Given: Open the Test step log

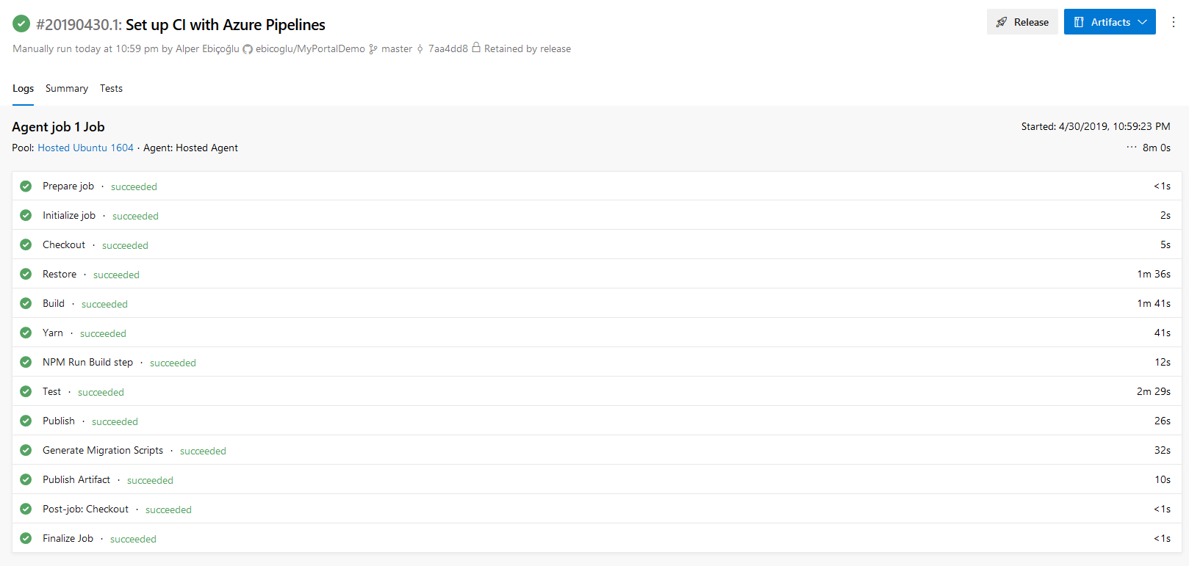Looking at the screenshot, I should [597, 391].
